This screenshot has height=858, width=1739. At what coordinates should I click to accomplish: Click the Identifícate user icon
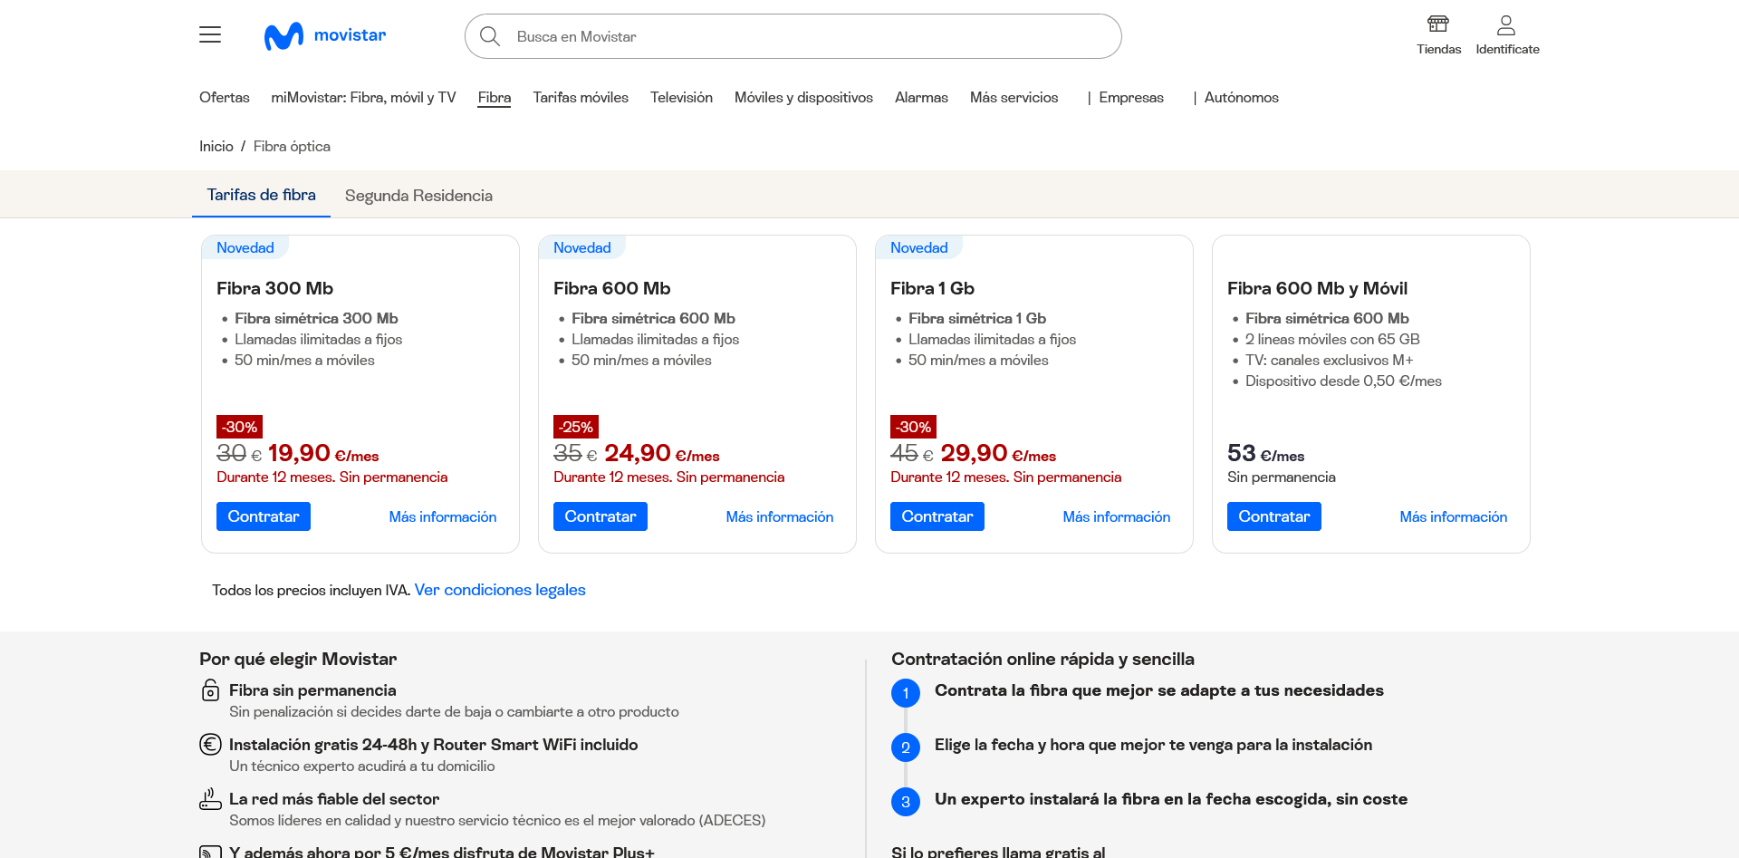click(1506, 24)
